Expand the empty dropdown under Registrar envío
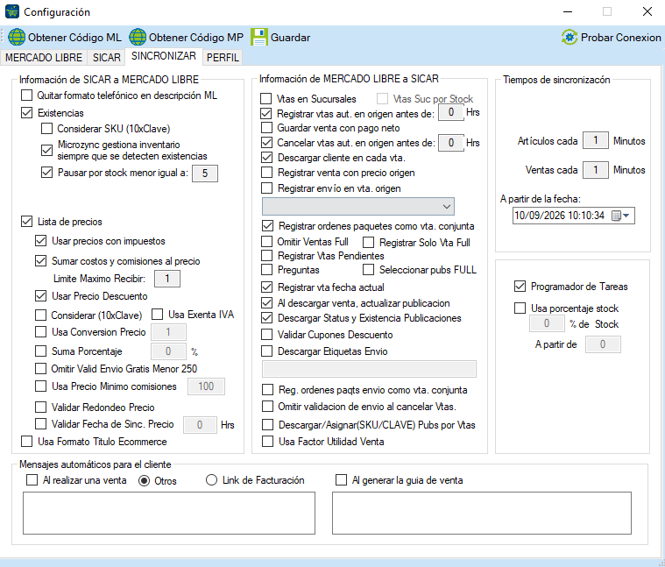Viewport: 665px width, 567px height. tap(358, 207)
